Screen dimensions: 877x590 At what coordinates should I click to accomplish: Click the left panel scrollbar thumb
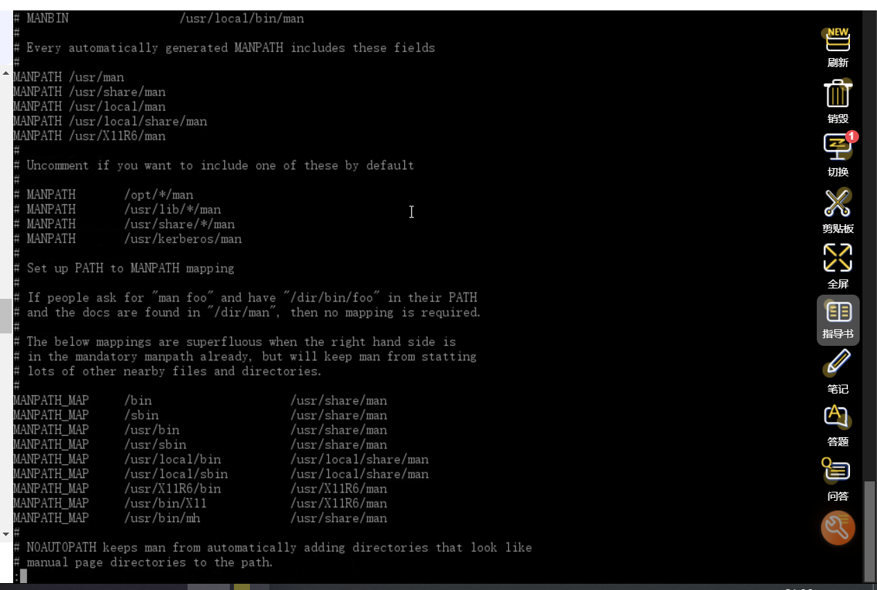tap(6, 315)
